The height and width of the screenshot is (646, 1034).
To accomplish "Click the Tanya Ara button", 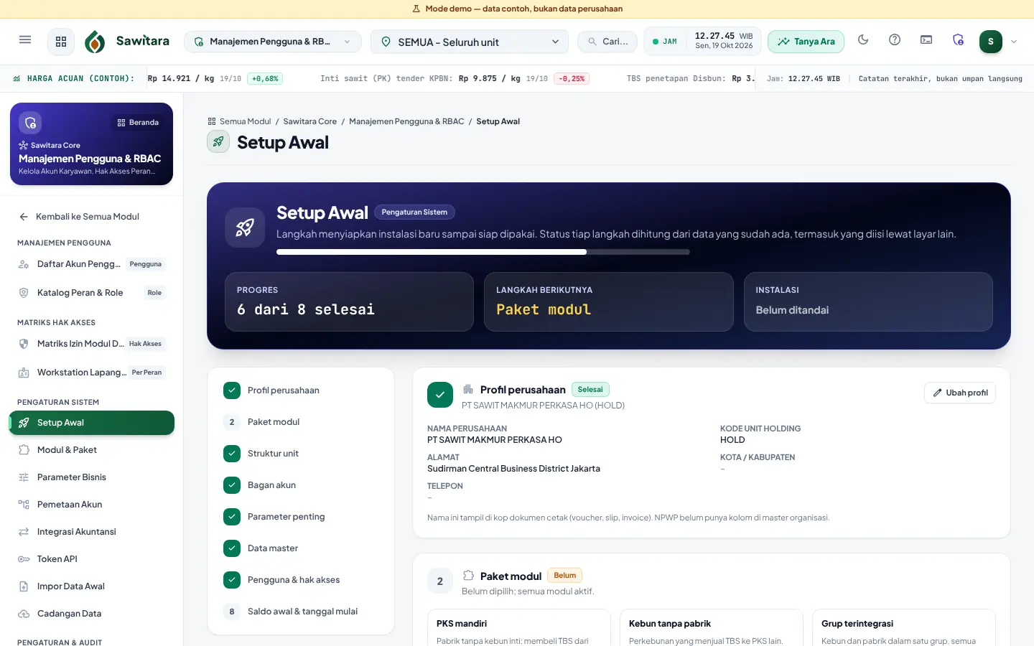I will tap(806, 42).
